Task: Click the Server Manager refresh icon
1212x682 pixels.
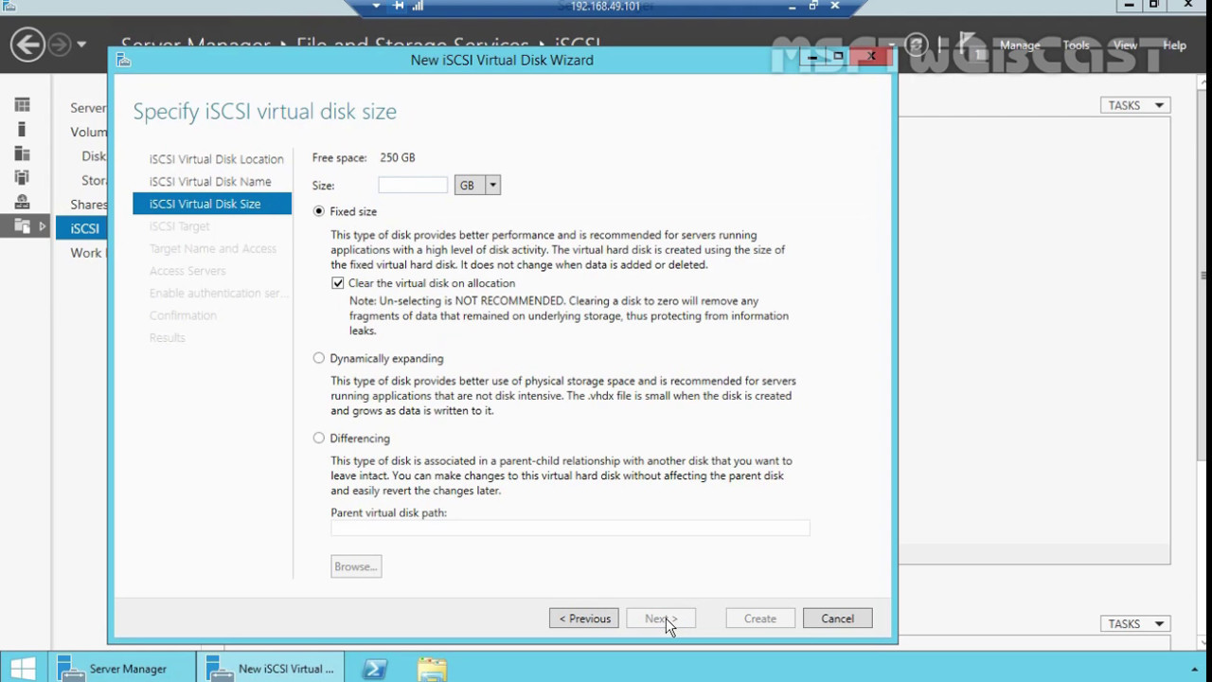Action: [x=916, y=45]
